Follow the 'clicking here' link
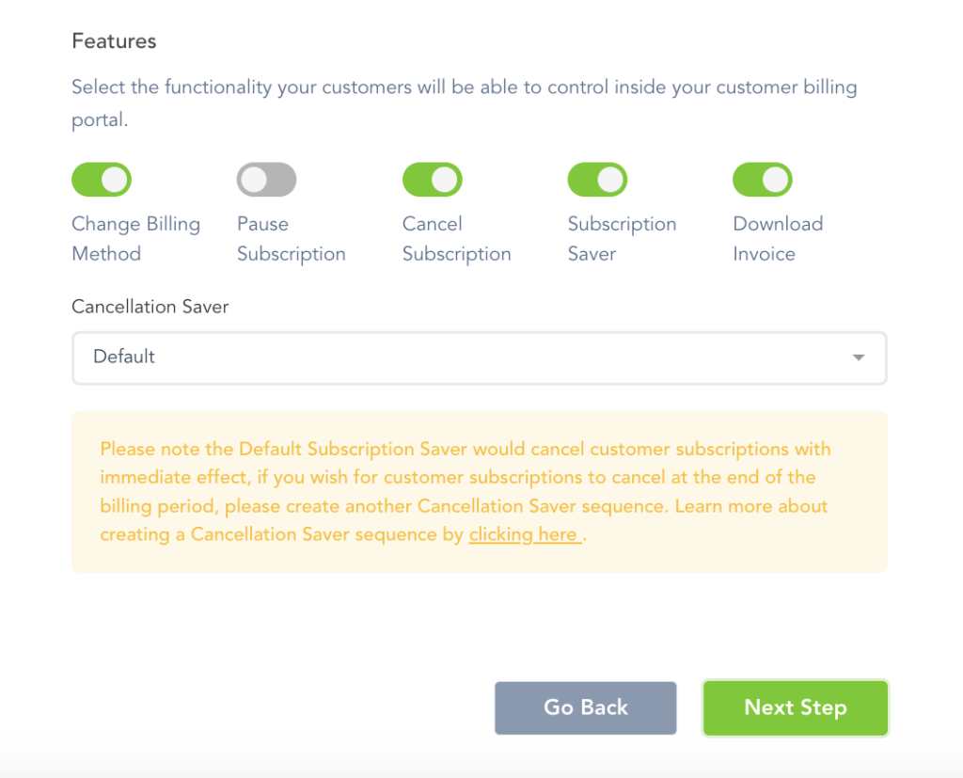 (523, 534)
